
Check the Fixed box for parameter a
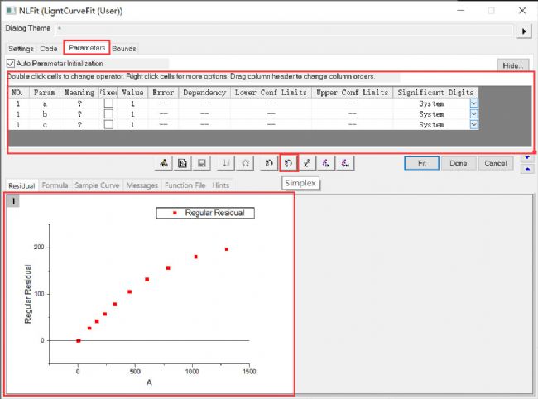pos(108,103)
